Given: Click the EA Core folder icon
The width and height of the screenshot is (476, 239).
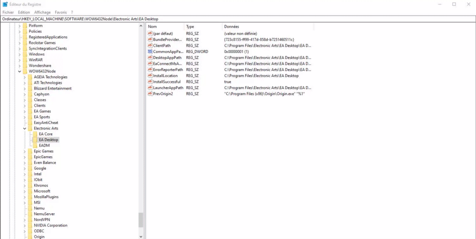Looking at the screenshot, I should coord(35,134).
